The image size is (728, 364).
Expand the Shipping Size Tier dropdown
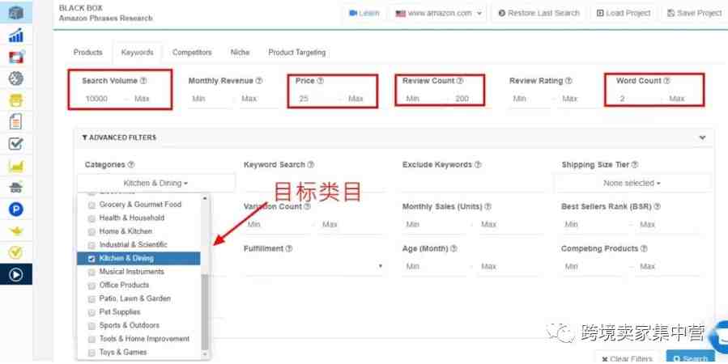(632, 184)
